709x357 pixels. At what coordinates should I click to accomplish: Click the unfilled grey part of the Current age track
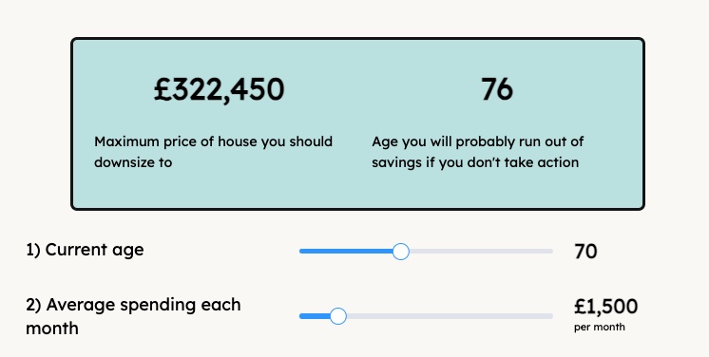pos(481,252)
